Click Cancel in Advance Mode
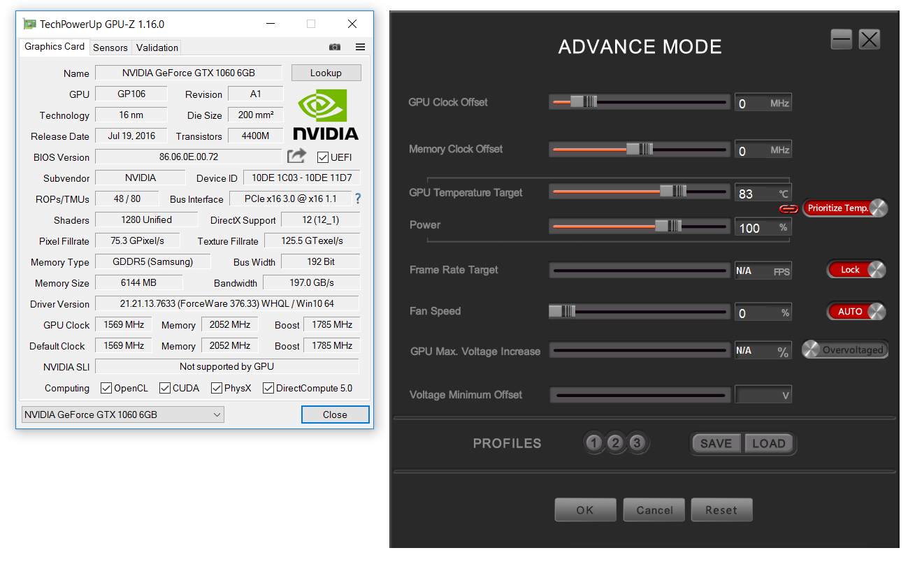908x562 pixels. click(654, 510)
